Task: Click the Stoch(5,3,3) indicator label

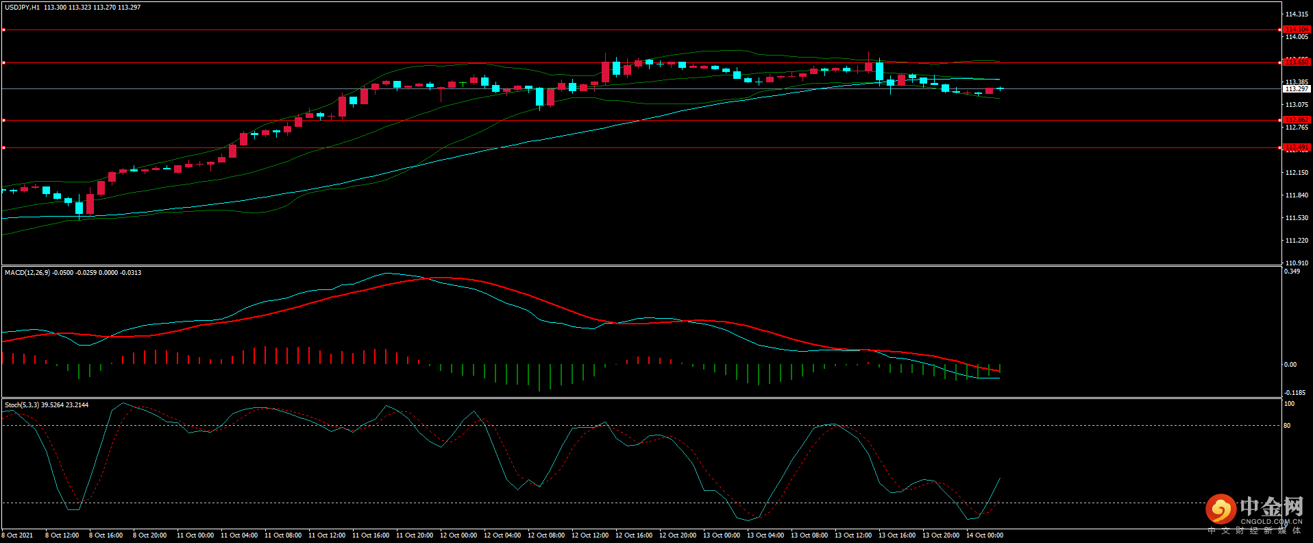Action: (x=22, y=405)
